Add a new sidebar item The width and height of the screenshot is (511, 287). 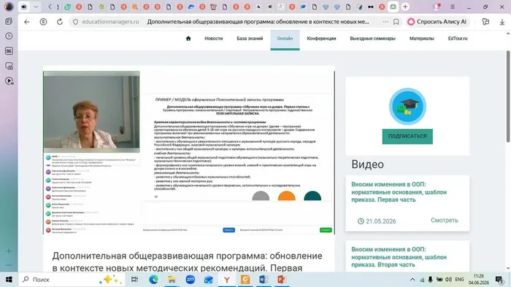coord(9,251)
